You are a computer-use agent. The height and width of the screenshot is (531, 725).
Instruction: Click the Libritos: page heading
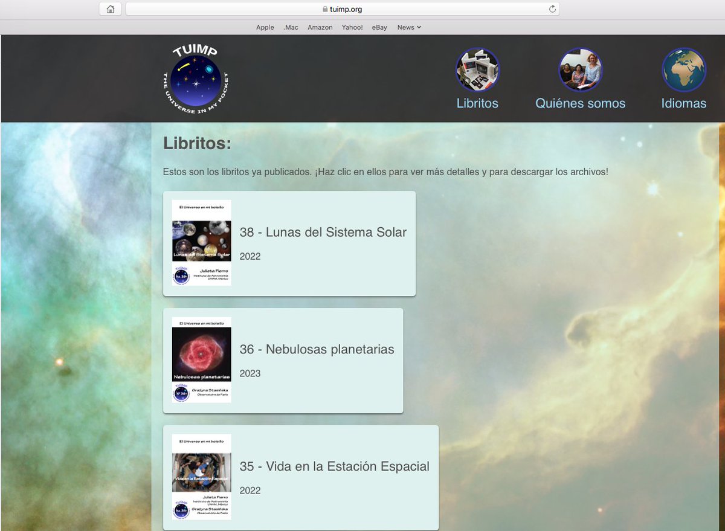click(x=198, y=144)
